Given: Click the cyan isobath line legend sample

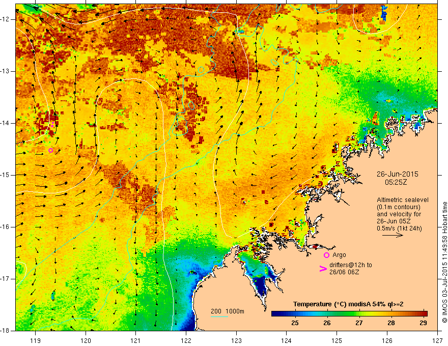Looking at the screenshot, I should click(x=219, y=316).
